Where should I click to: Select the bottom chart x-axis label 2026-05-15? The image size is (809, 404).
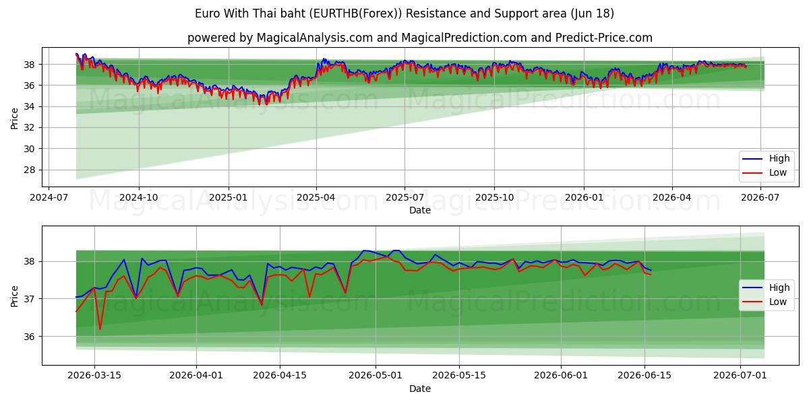point(459,376)
